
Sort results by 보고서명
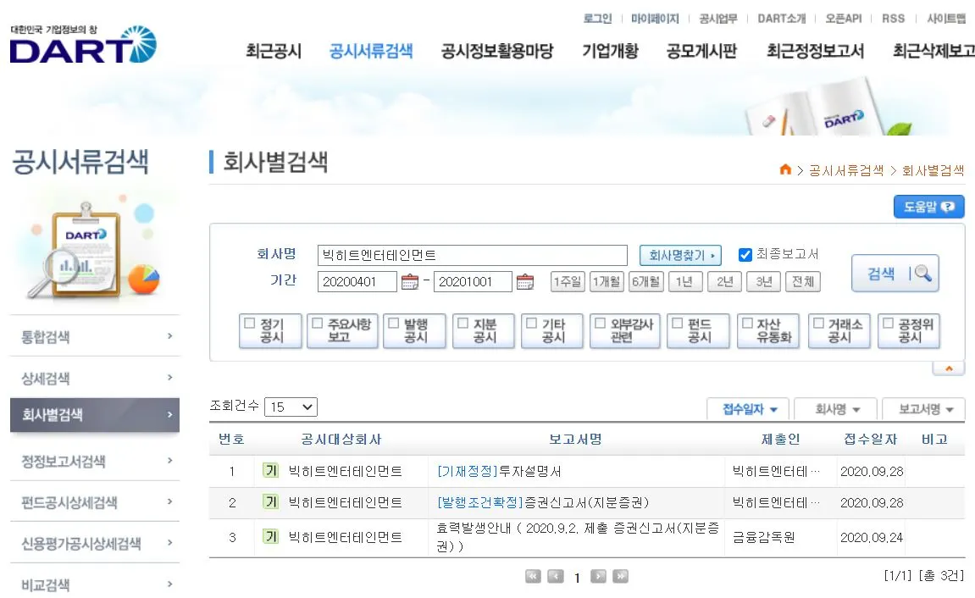(x=924, y=409)
